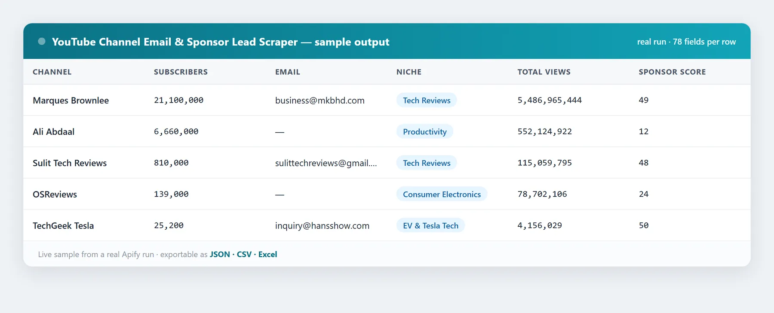Click the OSReviews channel name
The width and height of the screenshot is (774, 313).
[55, 194]
